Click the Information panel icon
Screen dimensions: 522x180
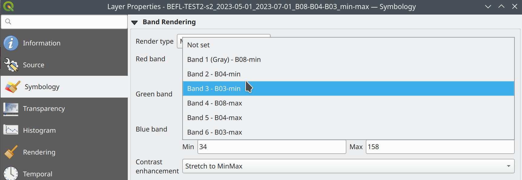[11, 43]
